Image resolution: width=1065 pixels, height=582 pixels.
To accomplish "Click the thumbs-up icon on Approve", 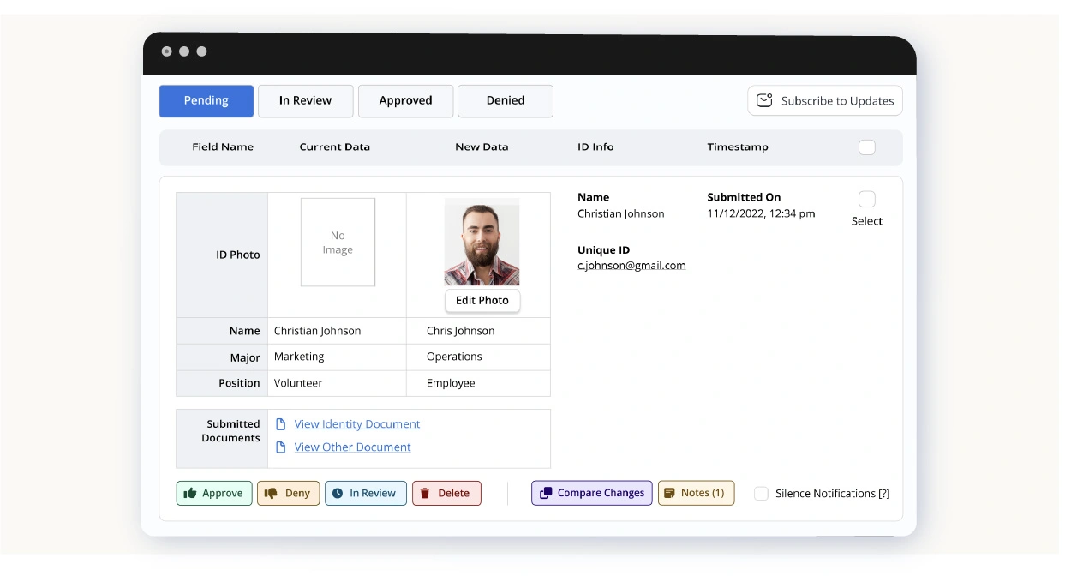I will pos(190,493).
